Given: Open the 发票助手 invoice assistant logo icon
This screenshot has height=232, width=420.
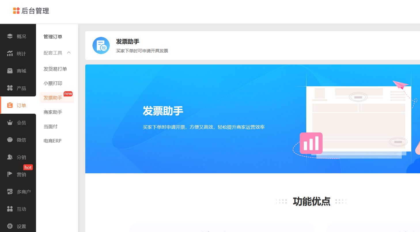Looking at the screenshot, I should 101,45.
